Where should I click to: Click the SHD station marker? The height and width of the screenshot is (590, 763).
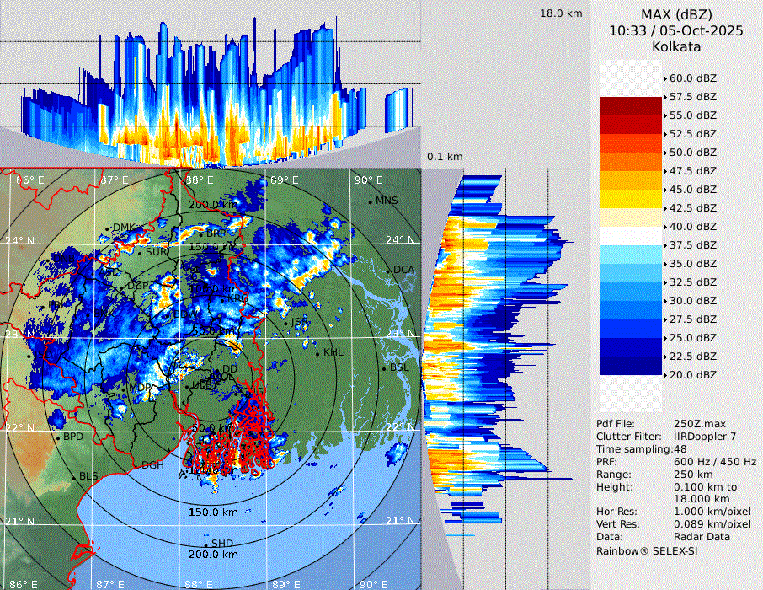[x=205, y=544]
